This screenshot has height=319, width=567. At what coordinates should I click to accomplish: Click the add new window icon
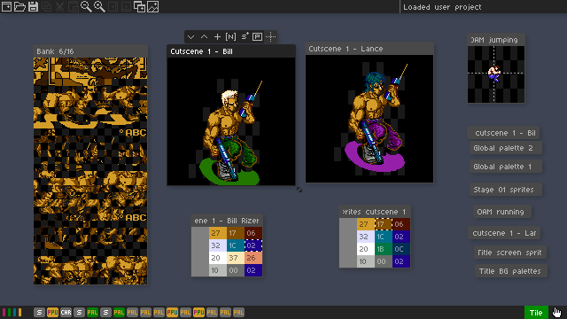(139, 6)
